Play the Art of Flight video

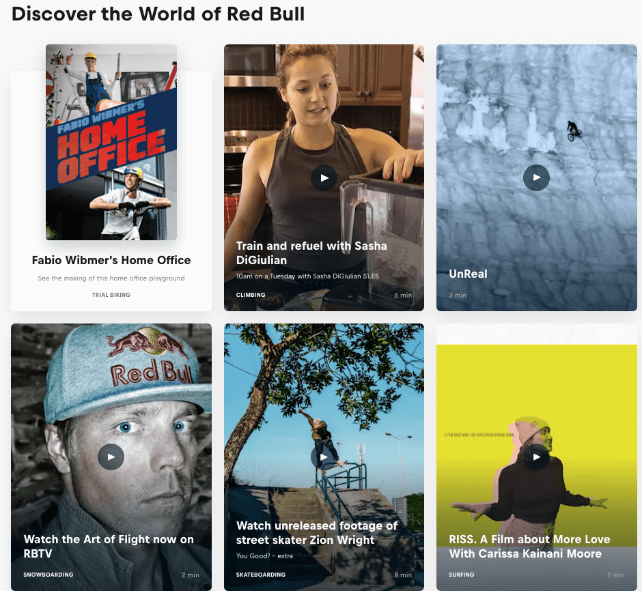111,457
